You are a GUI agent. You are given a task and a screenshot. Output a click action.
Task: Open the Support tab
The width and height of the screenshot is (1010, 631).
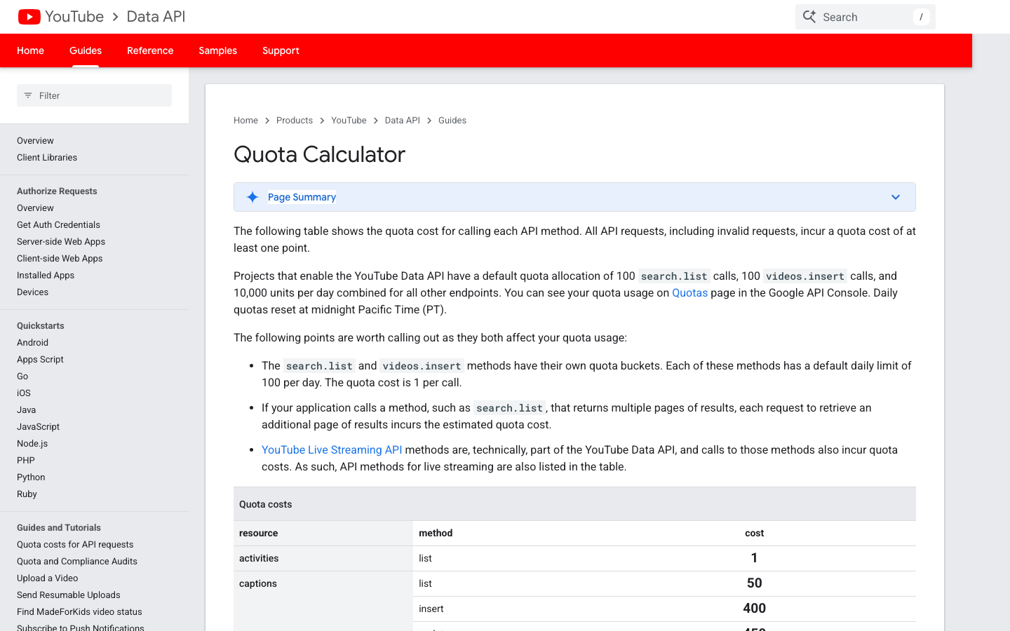281,50
